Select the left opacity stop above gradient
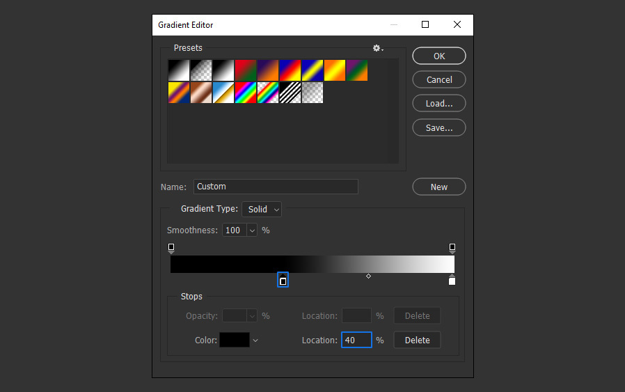Image resolution: width=625 pixels, height=392 pixels. 171,249
